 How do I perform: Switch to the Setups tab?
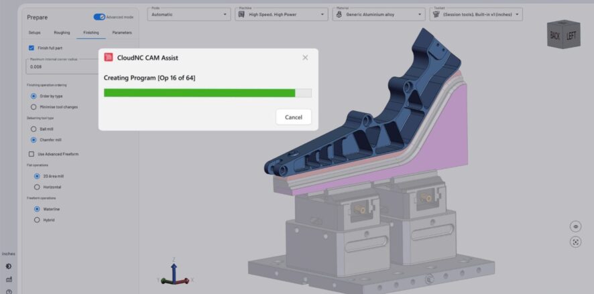pos(34,33)
